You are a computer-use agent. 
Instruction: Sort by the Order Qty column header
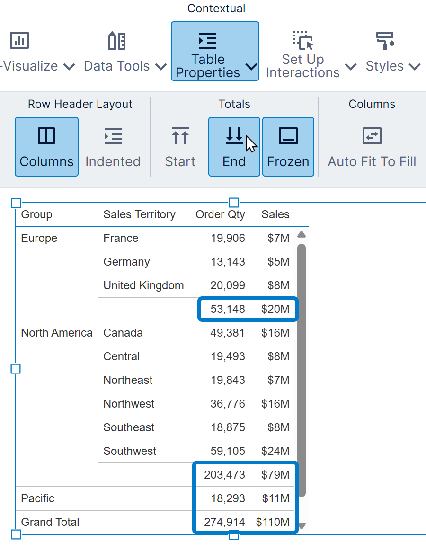pos(220,214)
